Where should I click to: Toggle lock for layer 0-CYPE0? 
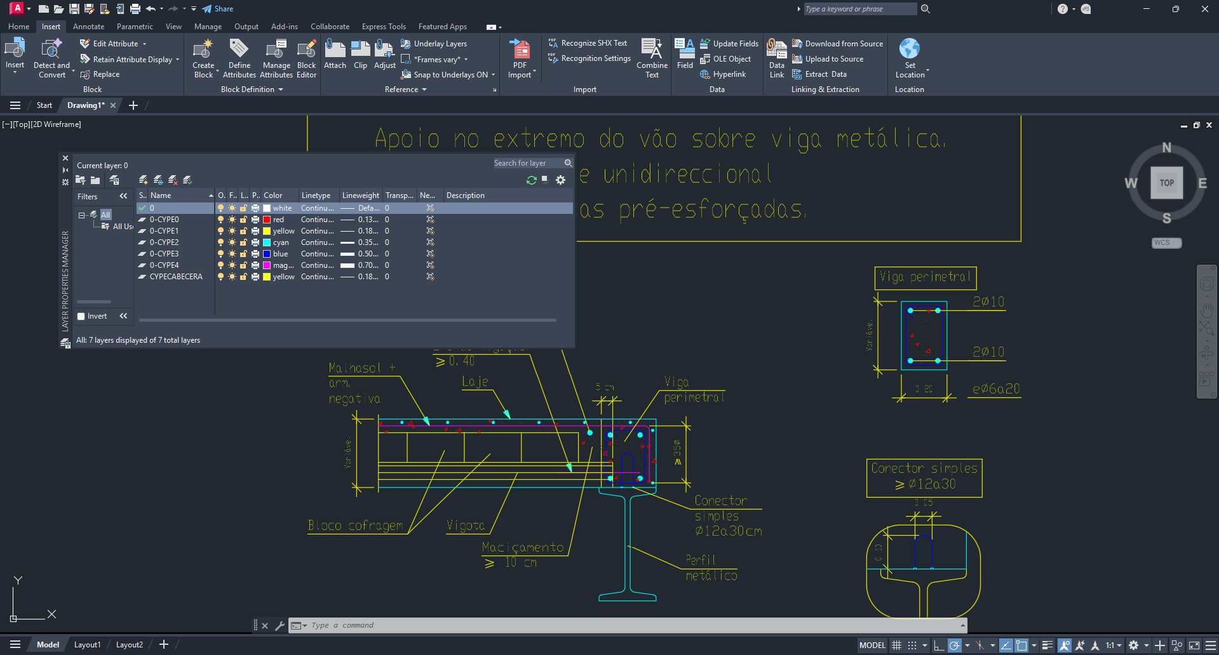click(243, 220)
